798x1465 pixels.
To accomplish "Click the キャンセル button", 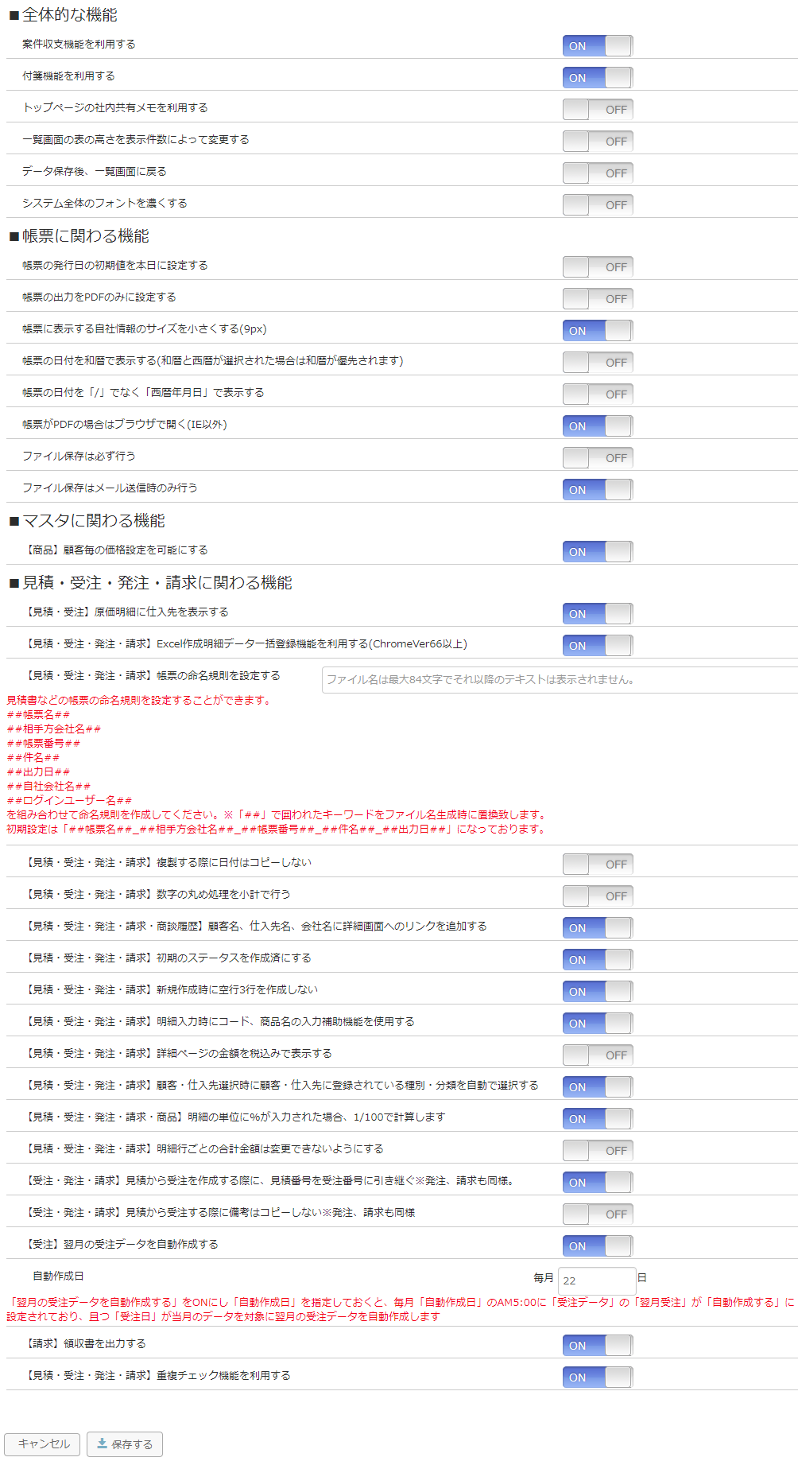I will coord(42,1444).
